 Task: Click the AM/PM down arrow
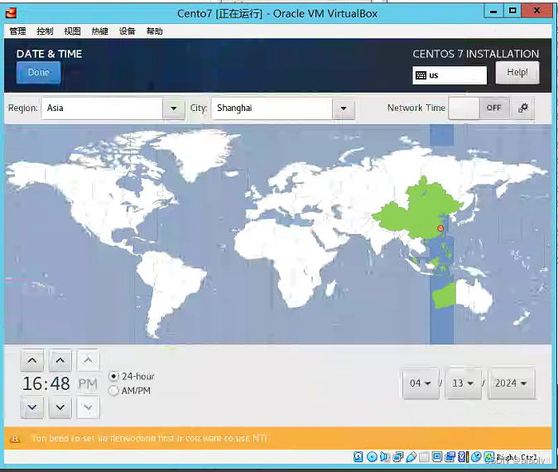(x=88, y=407)
